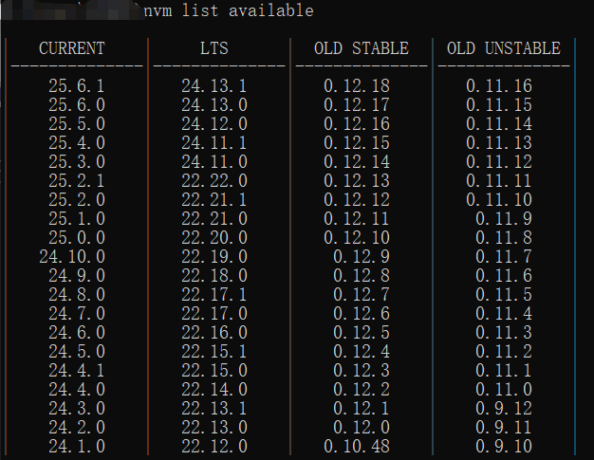Click the OLD UNSTABLE column header

click(504, 48)
